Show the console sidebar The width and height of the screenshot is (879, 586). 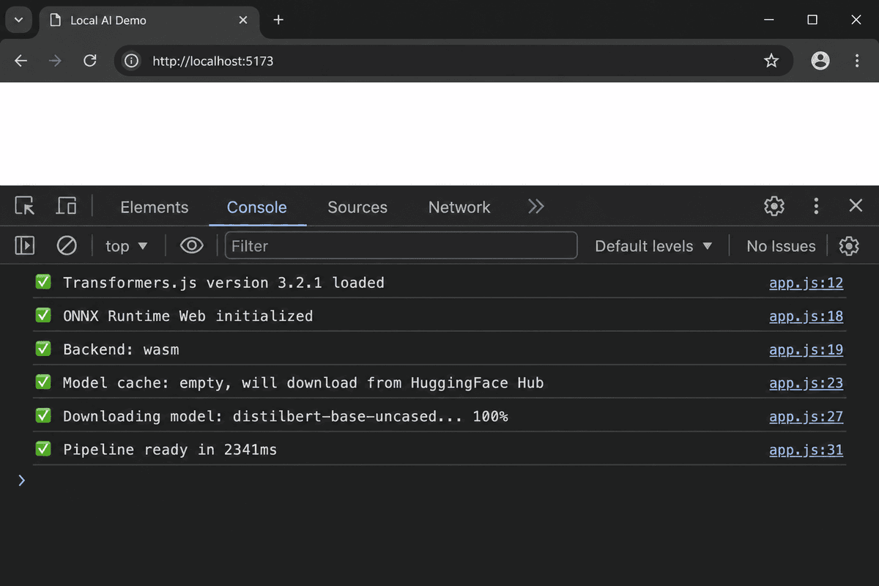[x=25, y=245]
